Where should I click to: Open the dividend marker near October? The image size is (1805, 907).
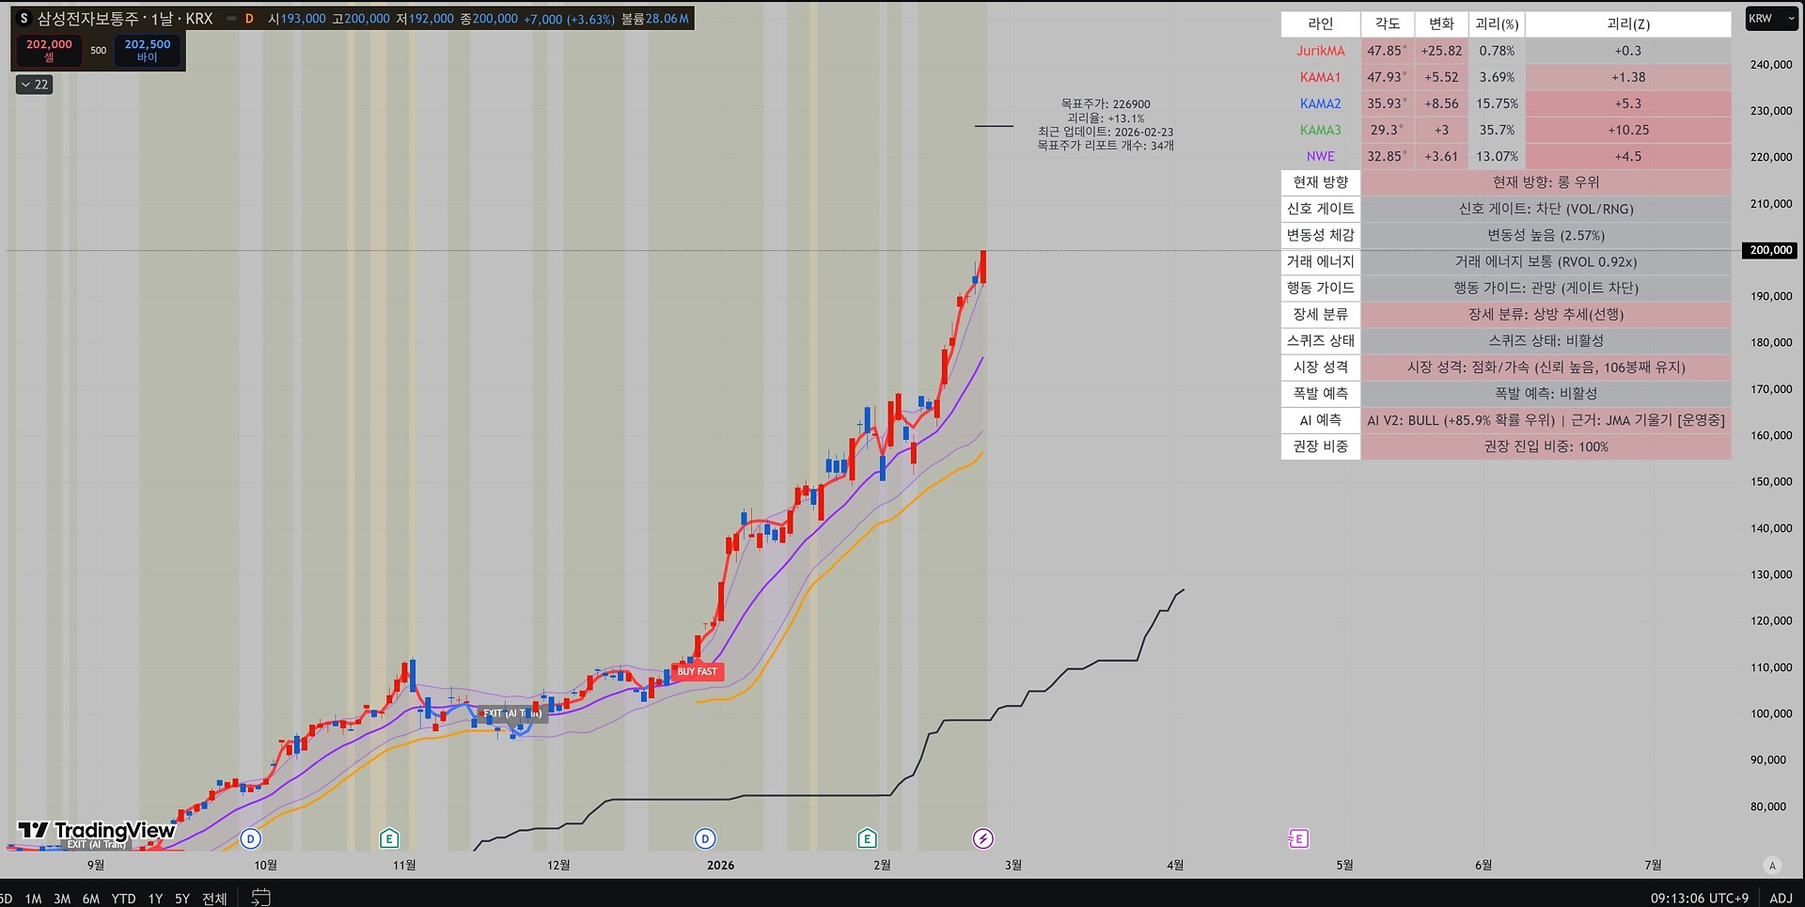click(x=250, y=838)
